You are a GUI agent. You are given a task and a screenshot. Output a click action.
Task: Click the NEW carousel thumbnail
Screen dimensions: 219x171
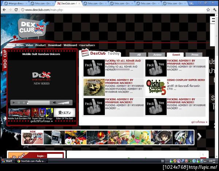point(33,137)
